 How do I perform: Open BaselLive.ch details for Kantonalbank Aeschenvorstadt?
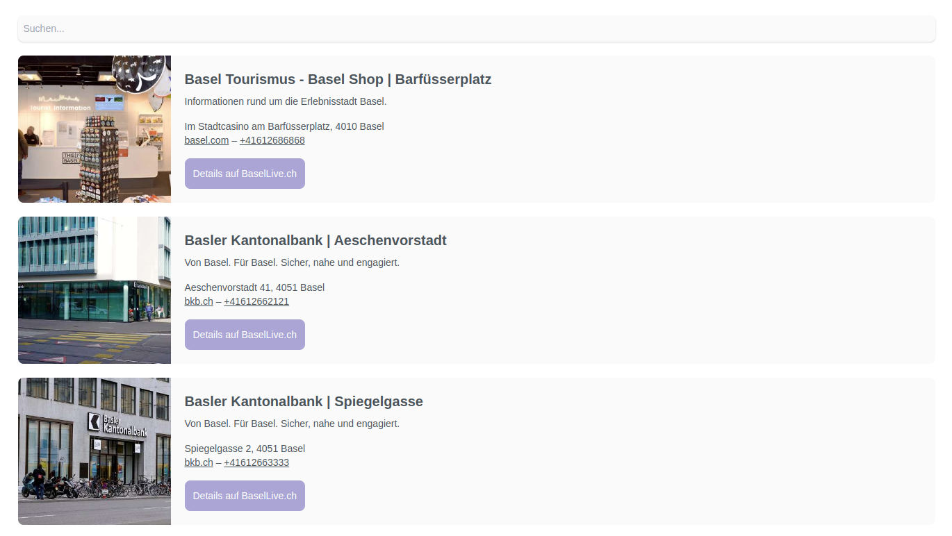(x=245, y=335)
